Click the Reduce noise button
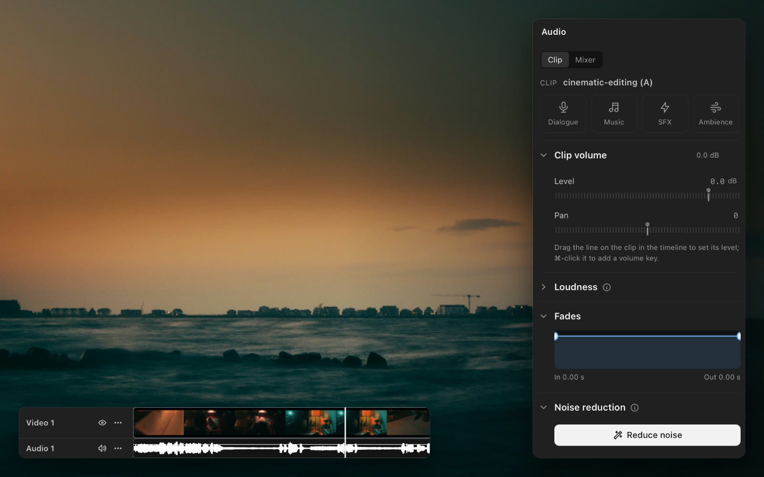764x477 pixels. [x=647, y=435]
